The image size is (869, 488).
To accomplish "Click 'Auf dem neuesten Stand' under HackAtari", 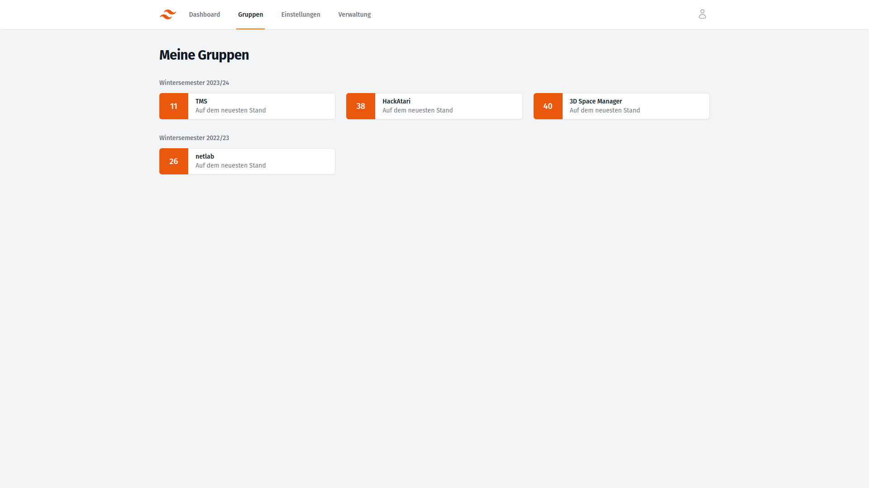I will [417, 110].
